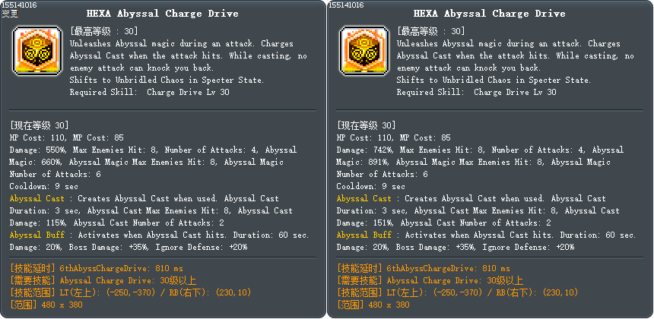Click the 现在等级 30 header in right tooltip
The height and width of the screenshot is (319, 654).
click(x=366, y=126)
